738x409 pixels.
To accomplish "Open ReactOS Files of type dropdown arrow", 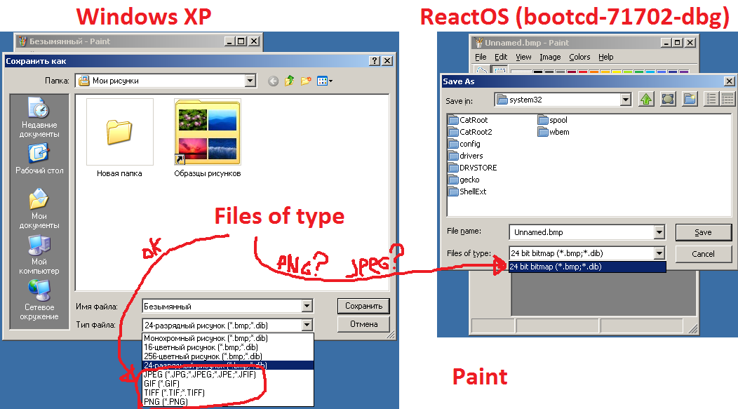I will click(x=659, y=254).
